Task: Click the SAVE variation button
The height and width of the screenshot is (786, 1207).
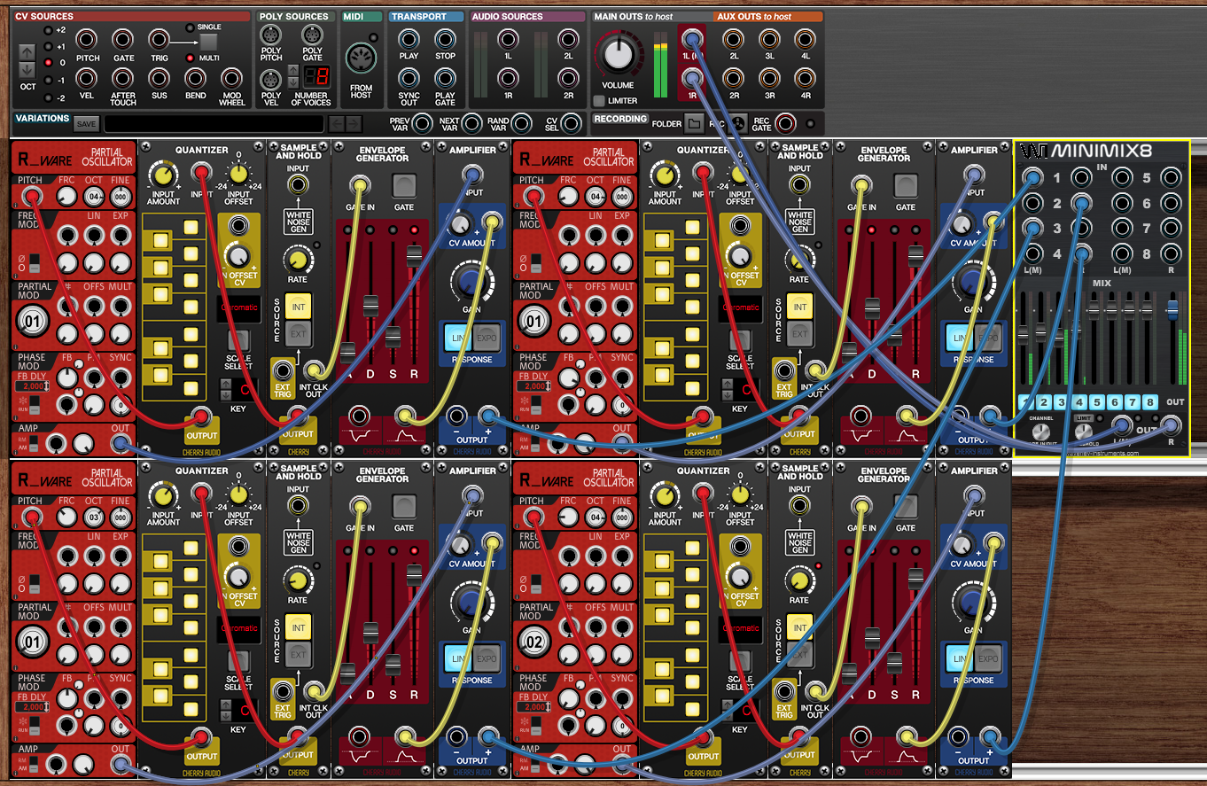Action: tap(86, 124)
